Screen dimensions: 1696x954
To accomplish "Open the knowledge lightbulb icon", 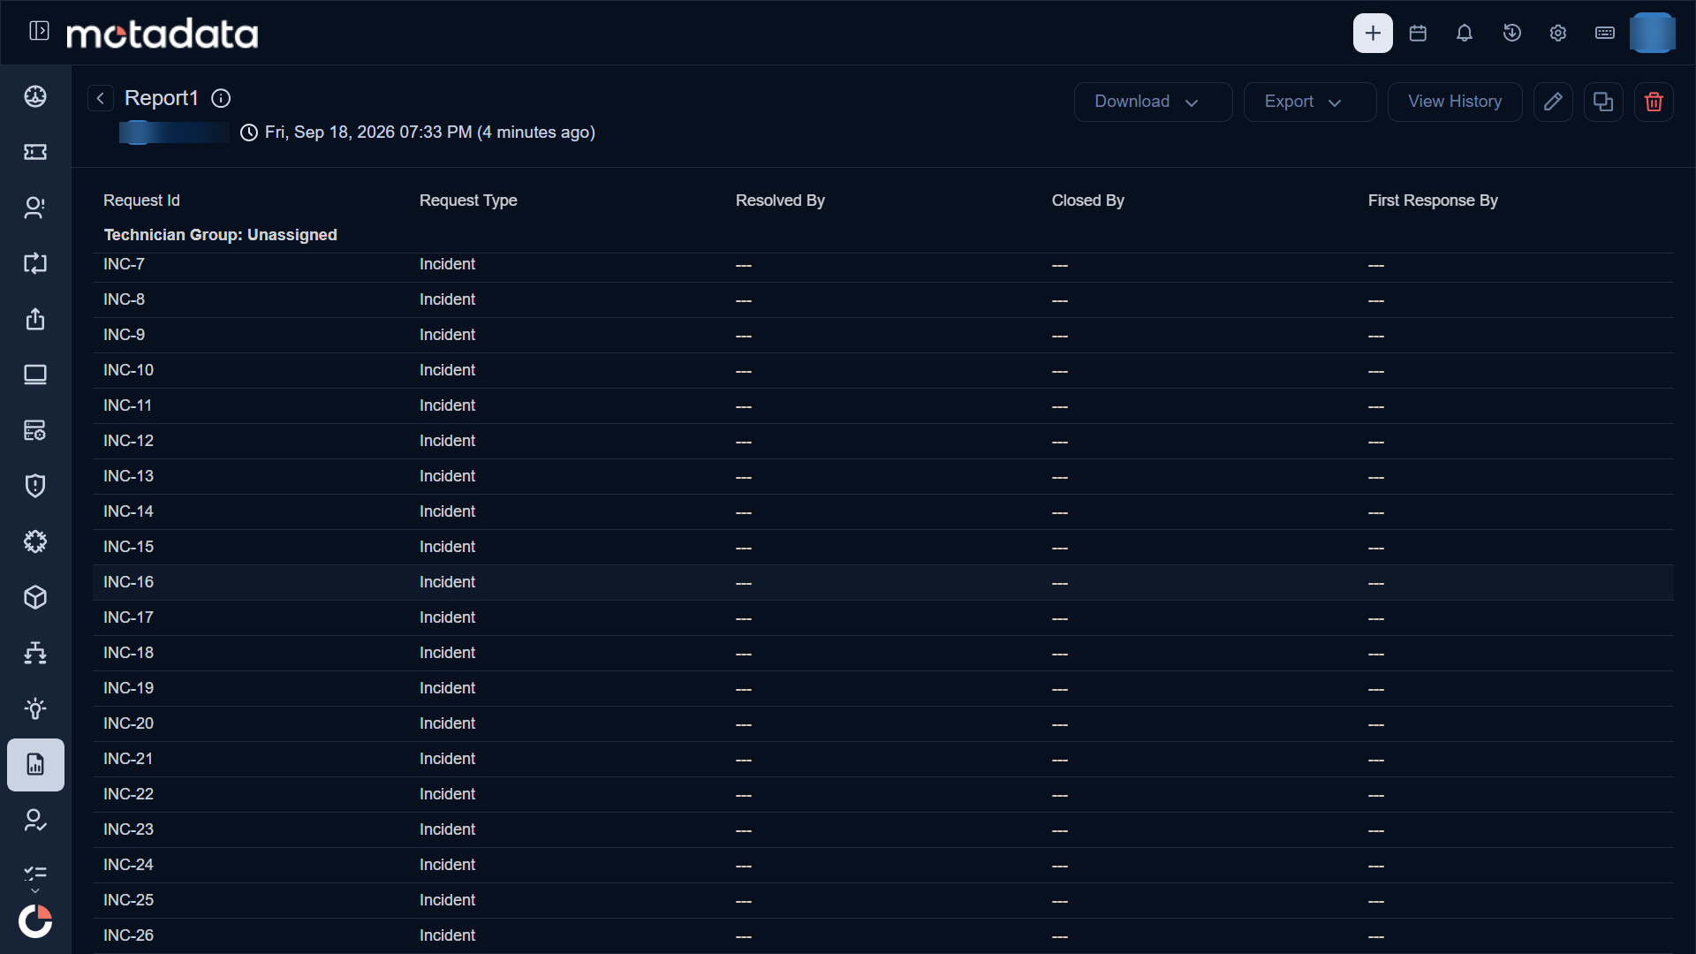I will pyautogui.click(x=35, y=708).
